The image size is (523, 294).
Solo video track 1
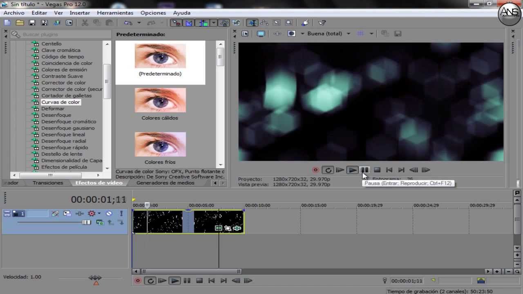coord(121,214)
